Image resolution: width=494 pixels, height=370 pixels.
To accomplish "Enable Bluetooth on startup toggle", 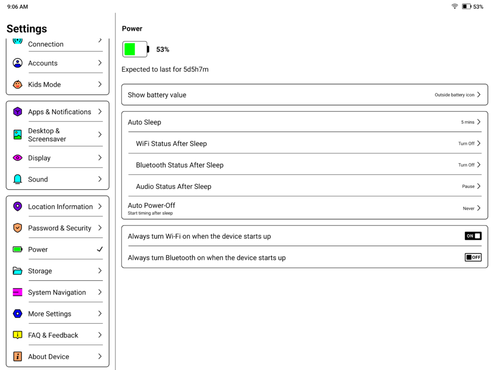I will click(473, 257).
